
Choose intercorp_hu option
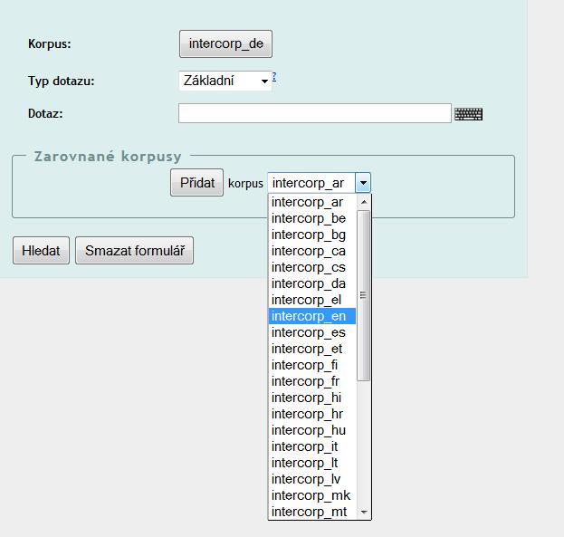(x=312, y=430)
